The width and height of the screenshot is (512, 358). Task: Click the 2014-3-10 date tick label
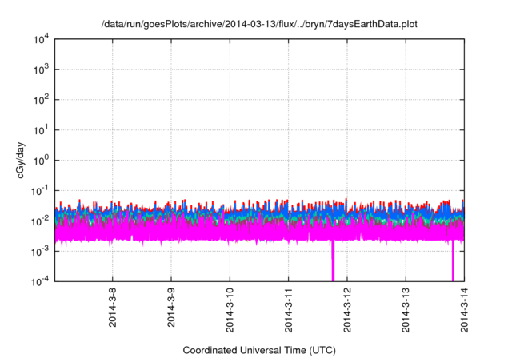(230, 310)
